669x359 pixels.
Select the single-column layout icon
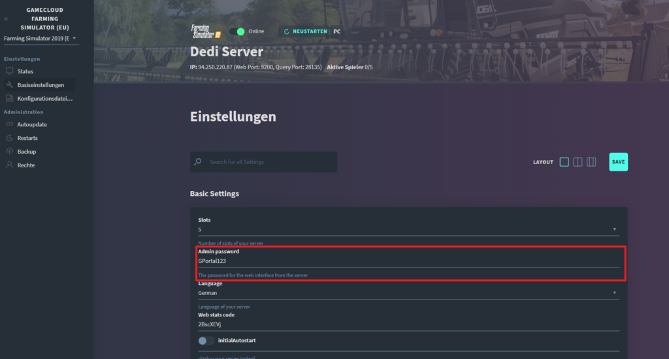(x=564, y=162)
